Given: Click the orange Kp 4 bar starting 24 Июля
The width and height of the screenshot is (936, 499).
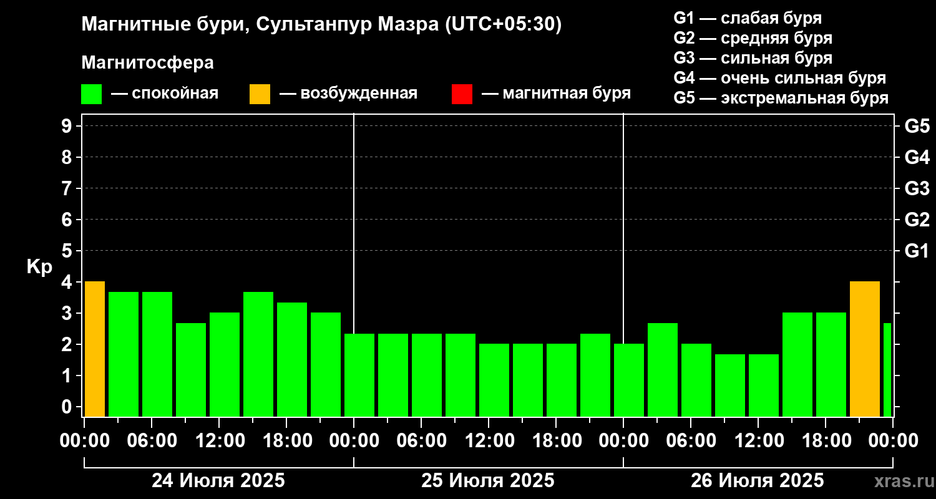Looking at the screenshot, I should tap(95, 349).
